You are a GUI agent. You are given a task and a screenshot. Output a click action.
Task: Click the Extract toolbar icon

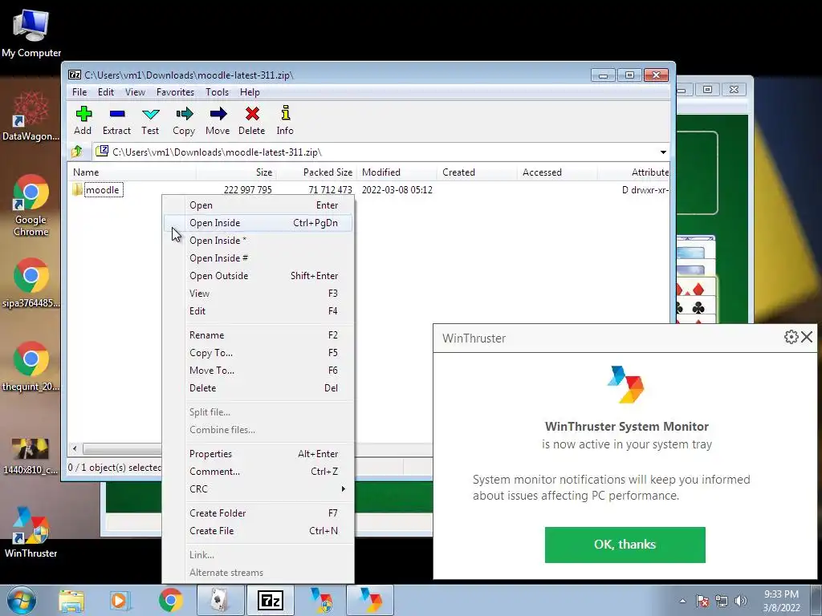[x=116, y=120]
